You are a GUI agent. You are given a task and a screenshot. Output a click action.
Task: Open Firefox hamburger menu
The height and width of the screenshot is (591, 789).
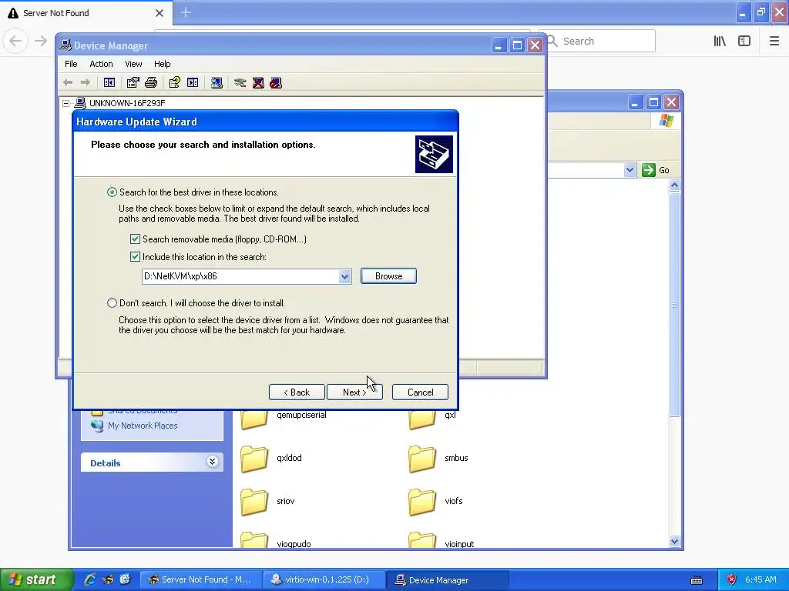point(774,42)
